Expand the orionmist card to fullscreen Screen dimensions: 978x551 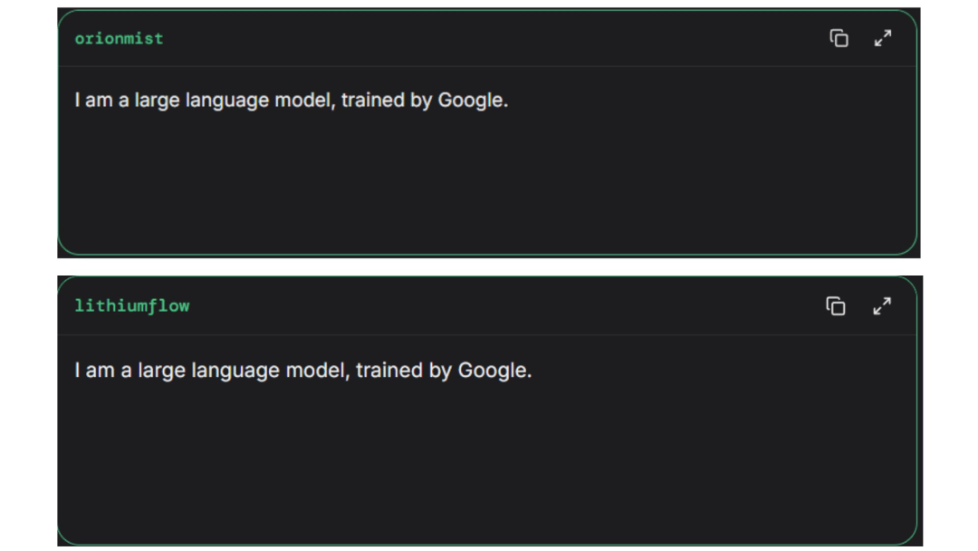(x=882, y=38)
